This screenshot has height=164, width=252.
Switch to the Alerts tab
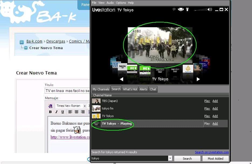[143, 89]
